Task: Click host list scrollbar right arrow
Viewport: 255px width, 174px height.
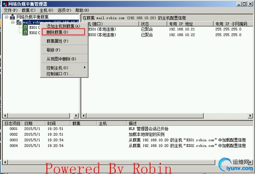Action: pos(250,116)
